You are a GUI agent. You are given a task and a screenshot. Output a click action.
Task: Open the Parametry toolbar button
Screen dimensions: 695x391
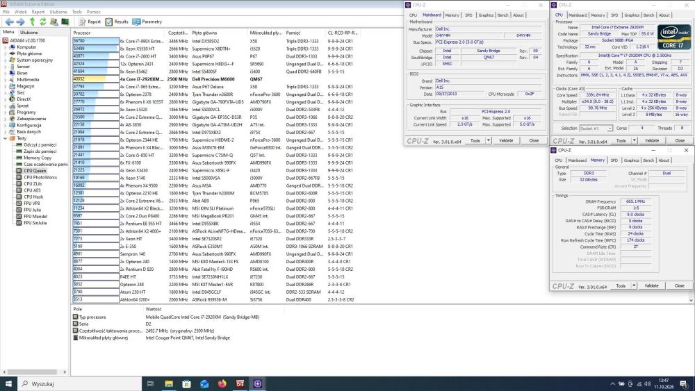click(147, 22)
